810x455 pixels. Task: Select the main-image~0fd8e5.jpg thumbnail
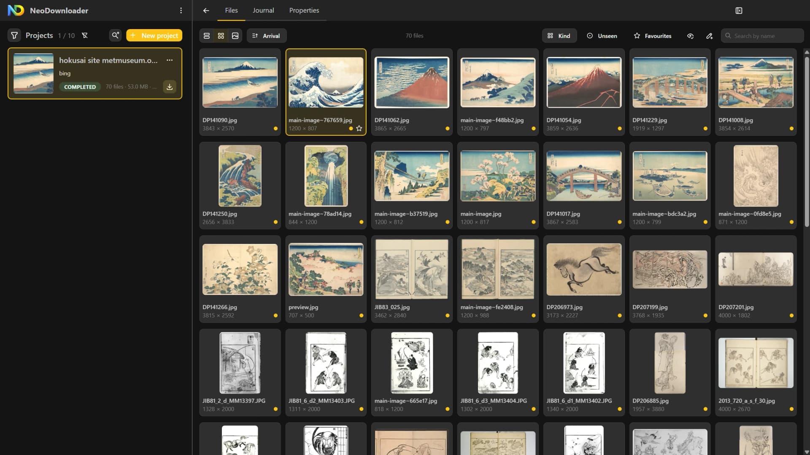tap(756, 176)
